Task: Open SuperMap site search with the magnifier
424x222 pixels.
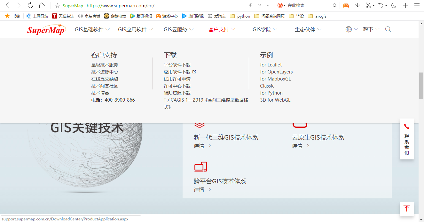Action: [388, 29]
